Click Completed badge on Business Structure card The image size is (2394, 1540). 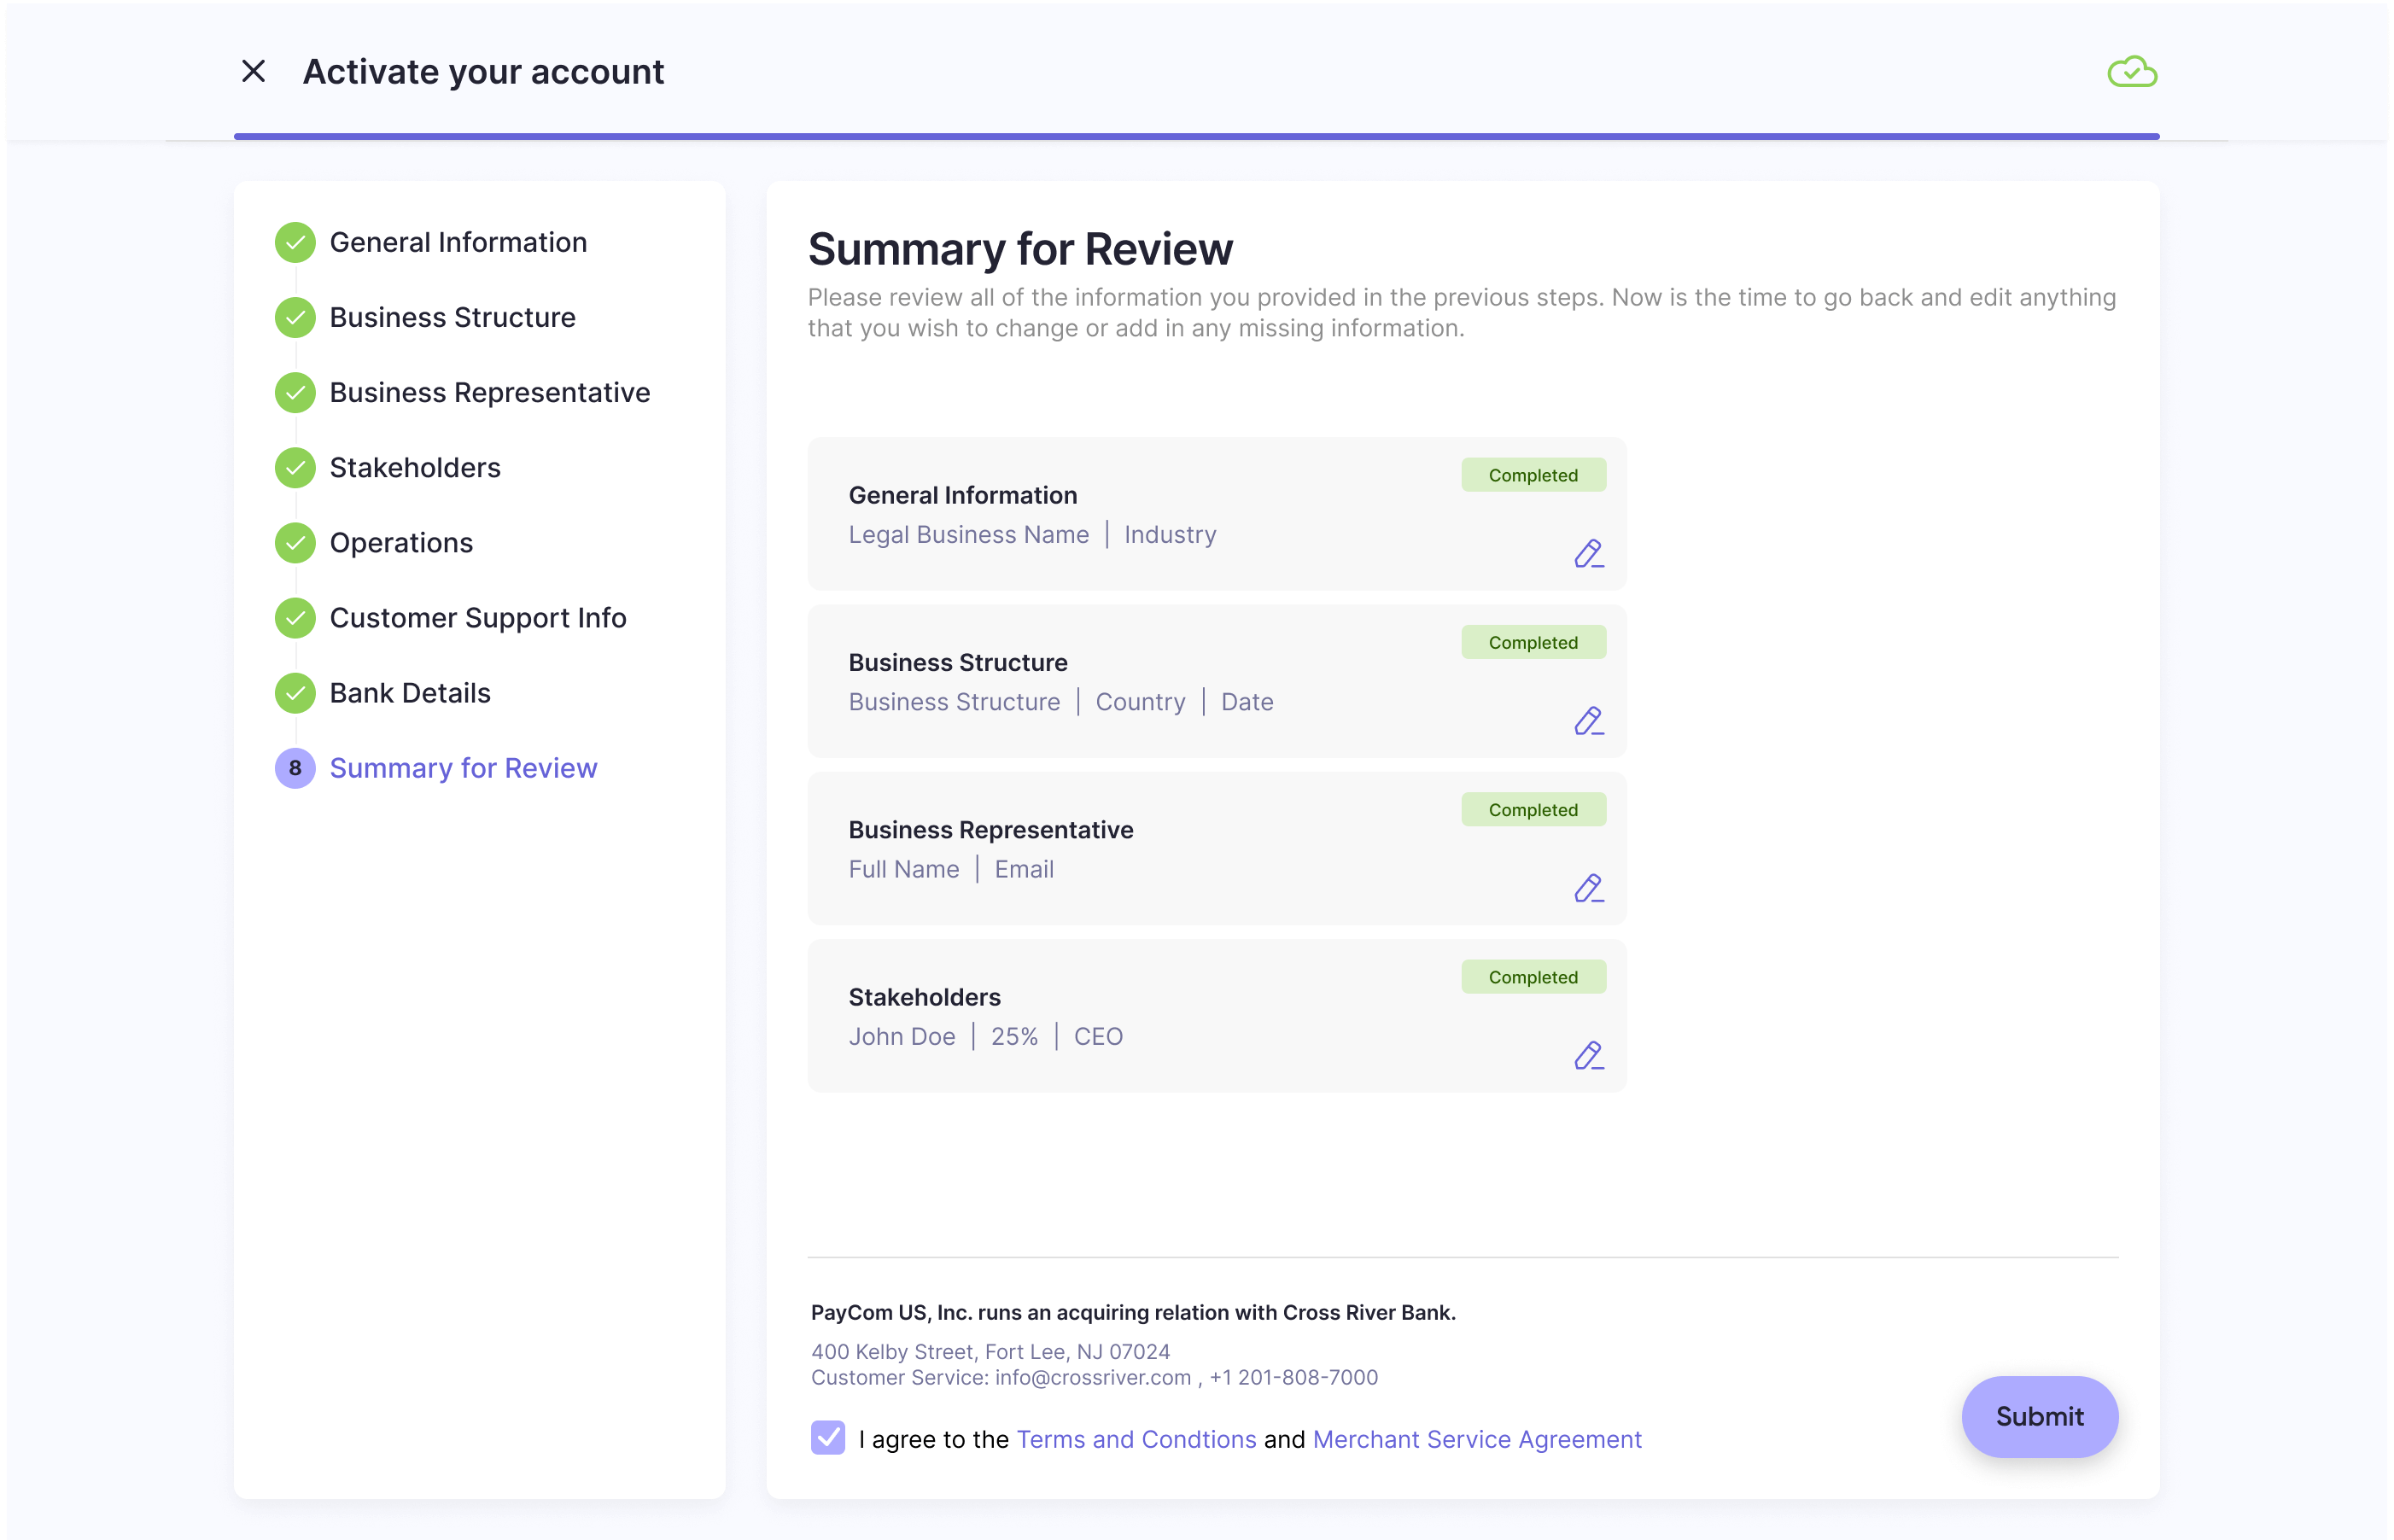(1533, 642)
